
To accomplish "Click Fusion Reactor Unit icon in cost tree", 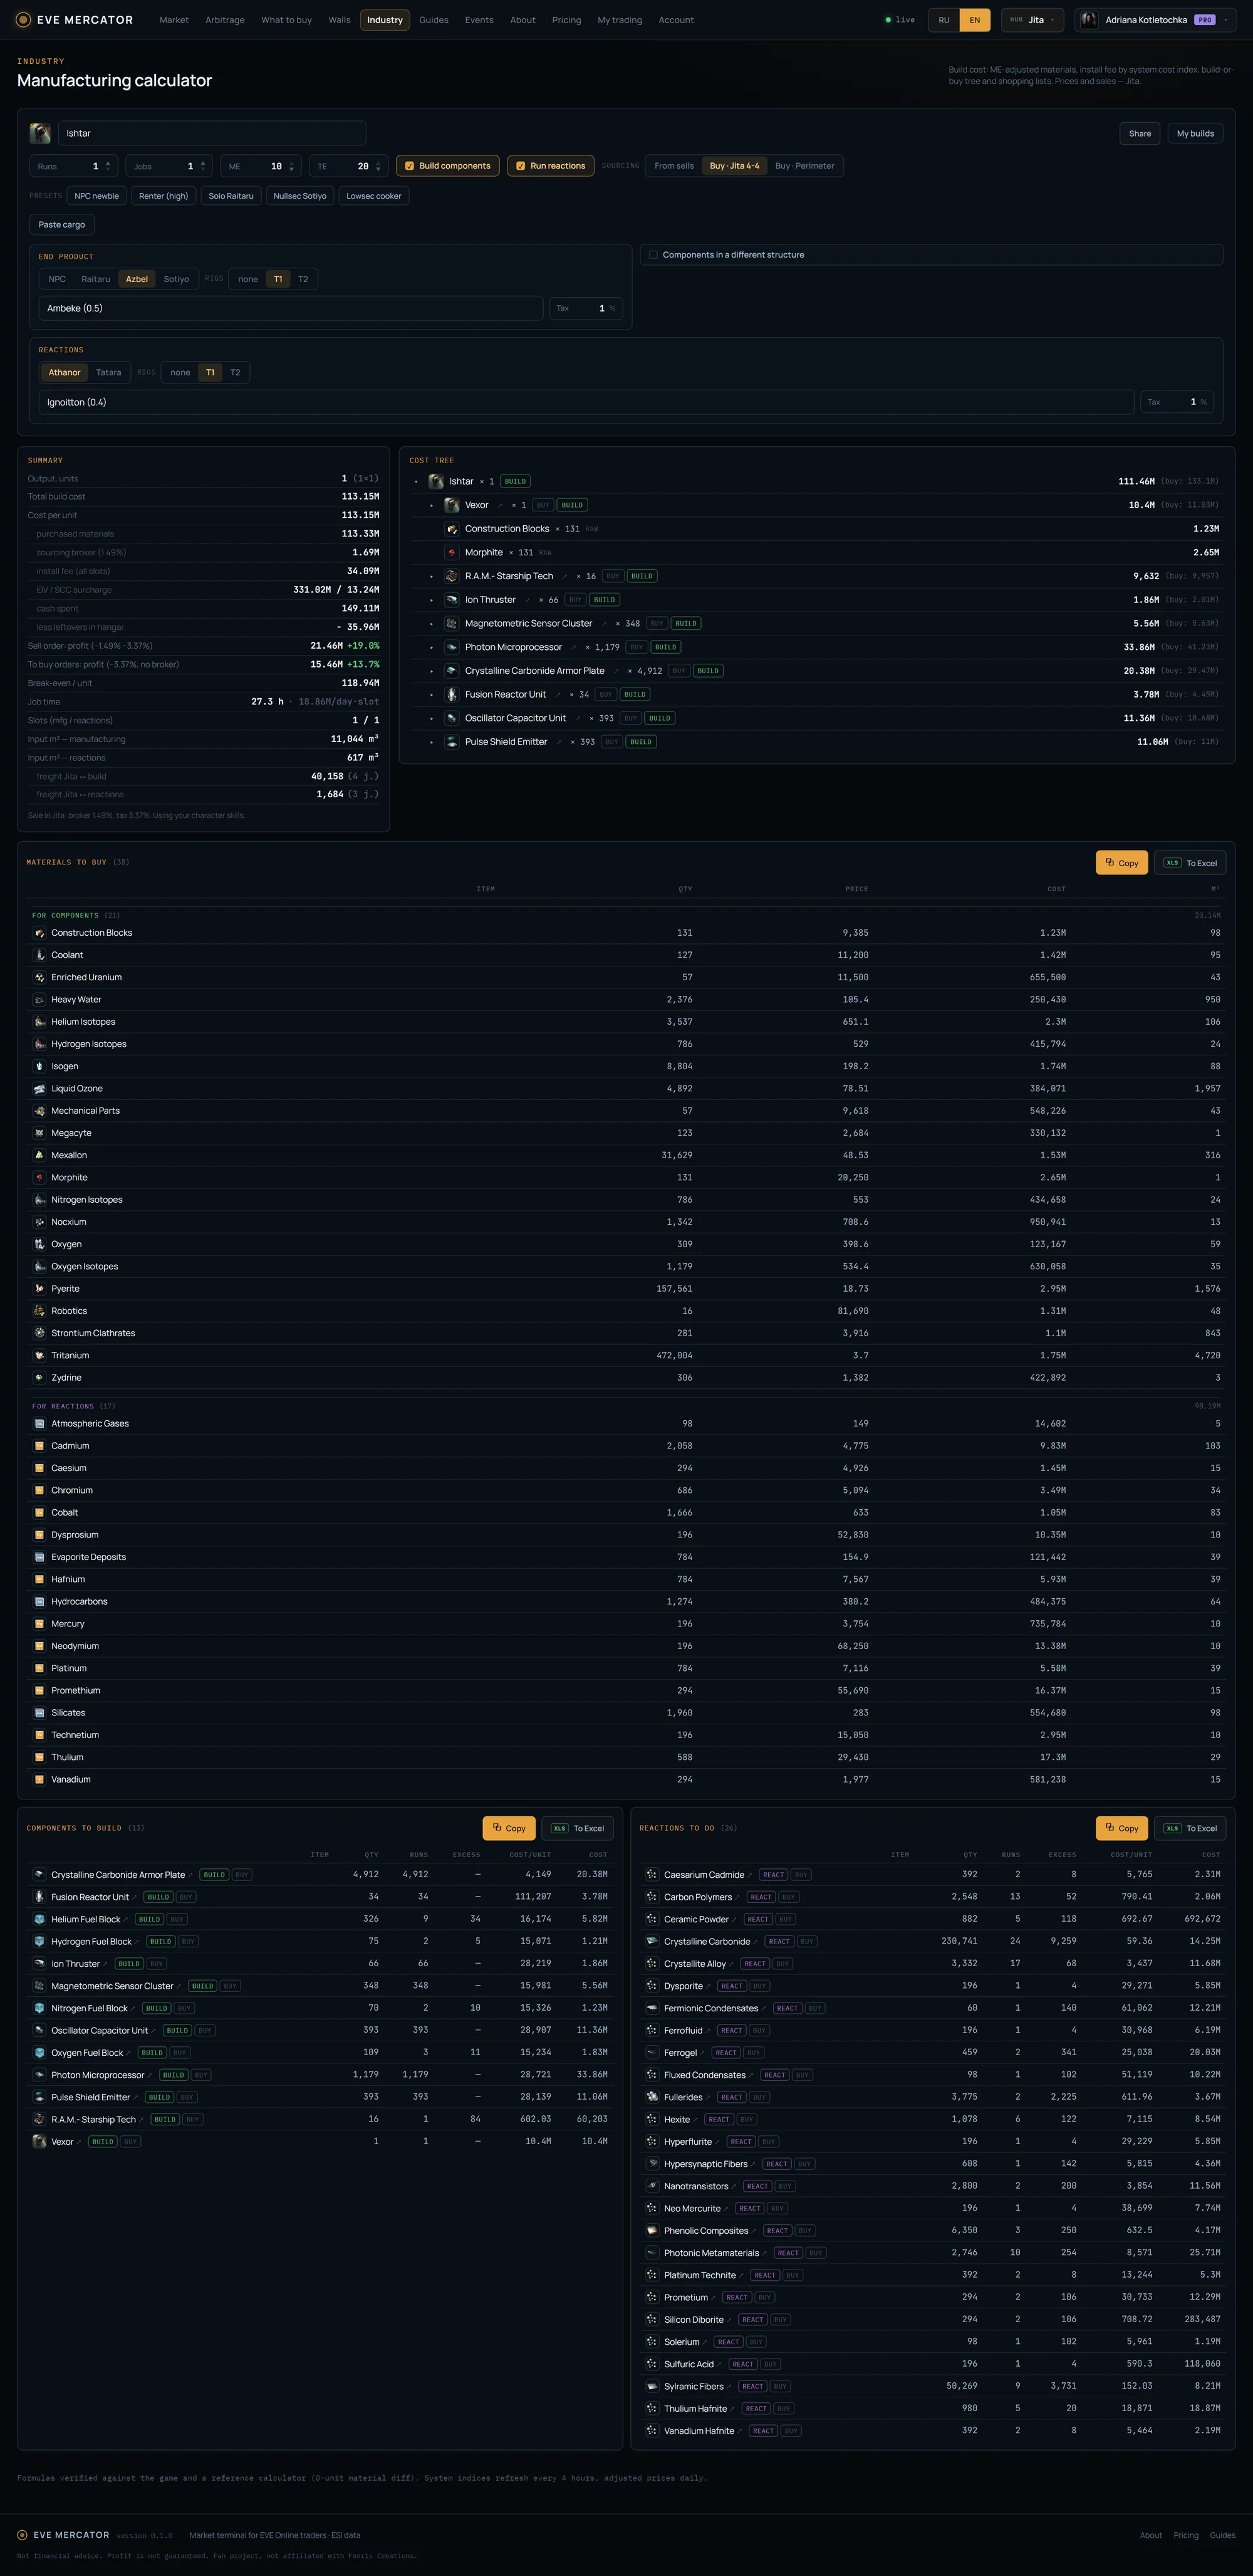I will pos(452,694).
